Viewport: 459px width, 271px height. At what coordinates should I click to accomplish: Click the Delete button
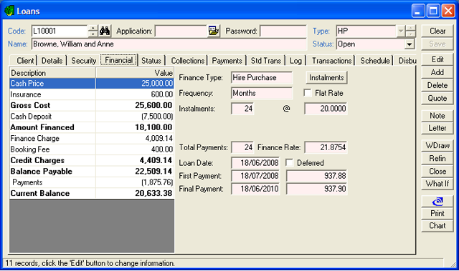[437, 85]
